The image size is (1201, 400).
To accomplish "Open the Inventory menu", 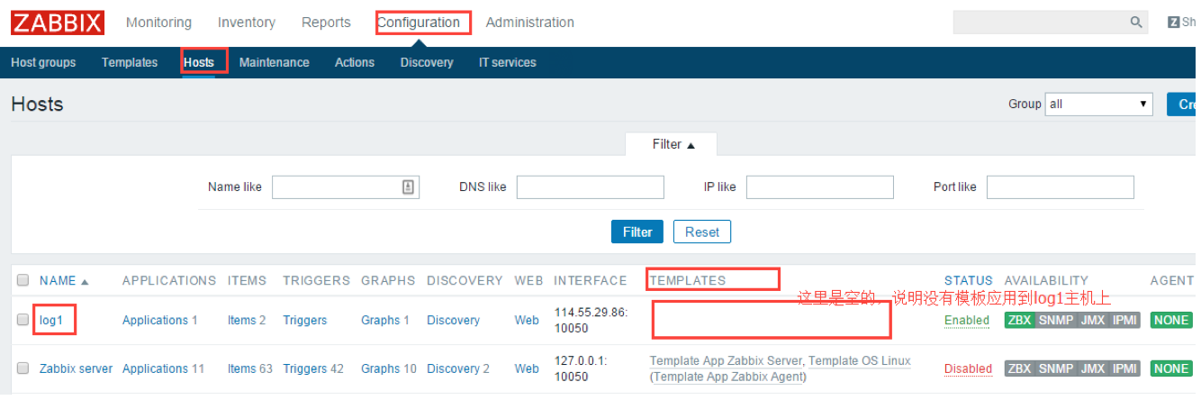I will point(247,23).
